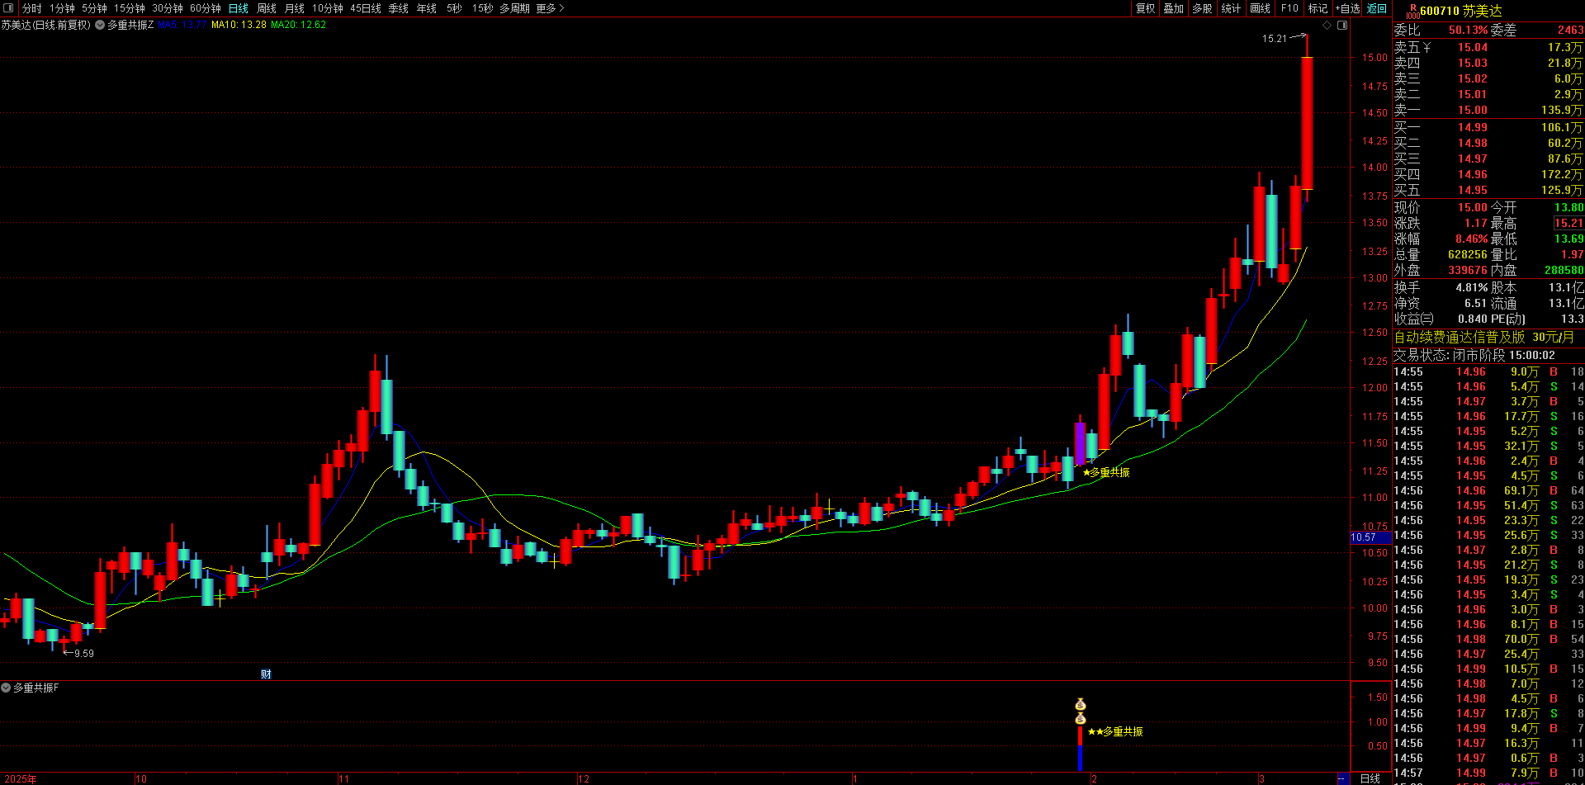Add stock via +自选 button
The height and width of the screenshot is (785, 1585).
tap(1348, 8)
